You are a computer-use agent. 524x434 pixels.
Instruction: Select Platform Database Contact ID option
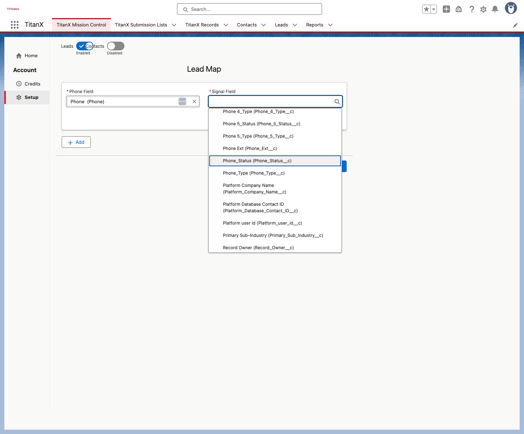275,208
